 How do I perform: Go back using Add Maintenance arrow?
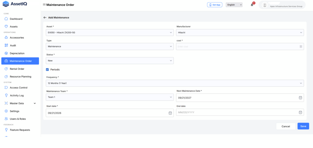(x=45, y=17)
